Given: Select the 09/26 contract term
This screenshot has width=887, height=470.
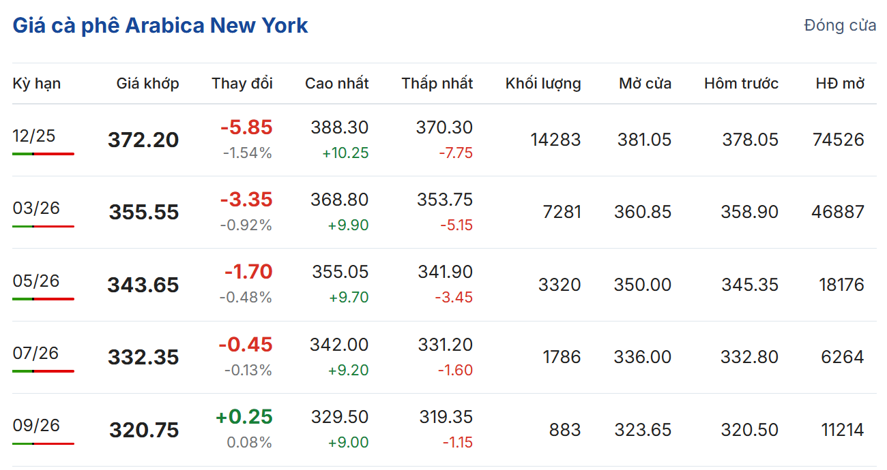Looking at the screenshot, I should (36, 425).
